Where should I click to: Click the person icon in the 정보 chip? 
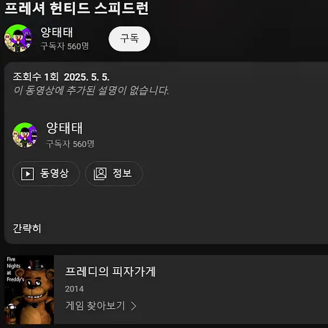pos(100,173)
